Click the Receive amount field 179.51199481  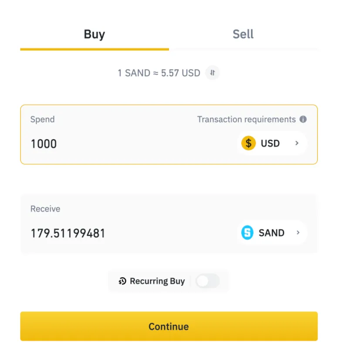coord(68,233)
